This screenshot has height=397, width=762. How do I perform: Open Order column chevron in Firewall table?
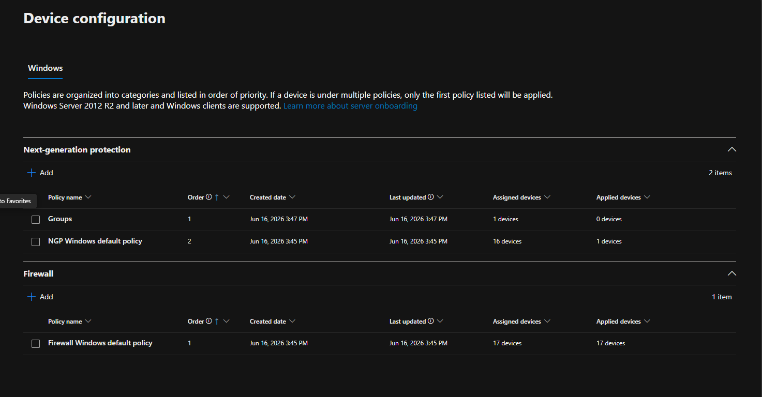pos(226,321)
